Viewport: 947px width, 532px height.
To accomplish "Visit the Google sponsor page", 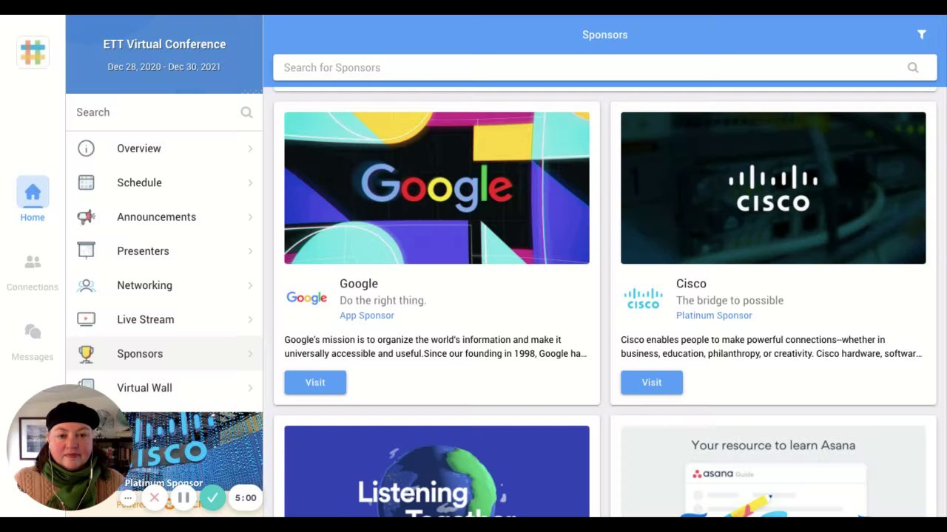I will coord(315,382).
